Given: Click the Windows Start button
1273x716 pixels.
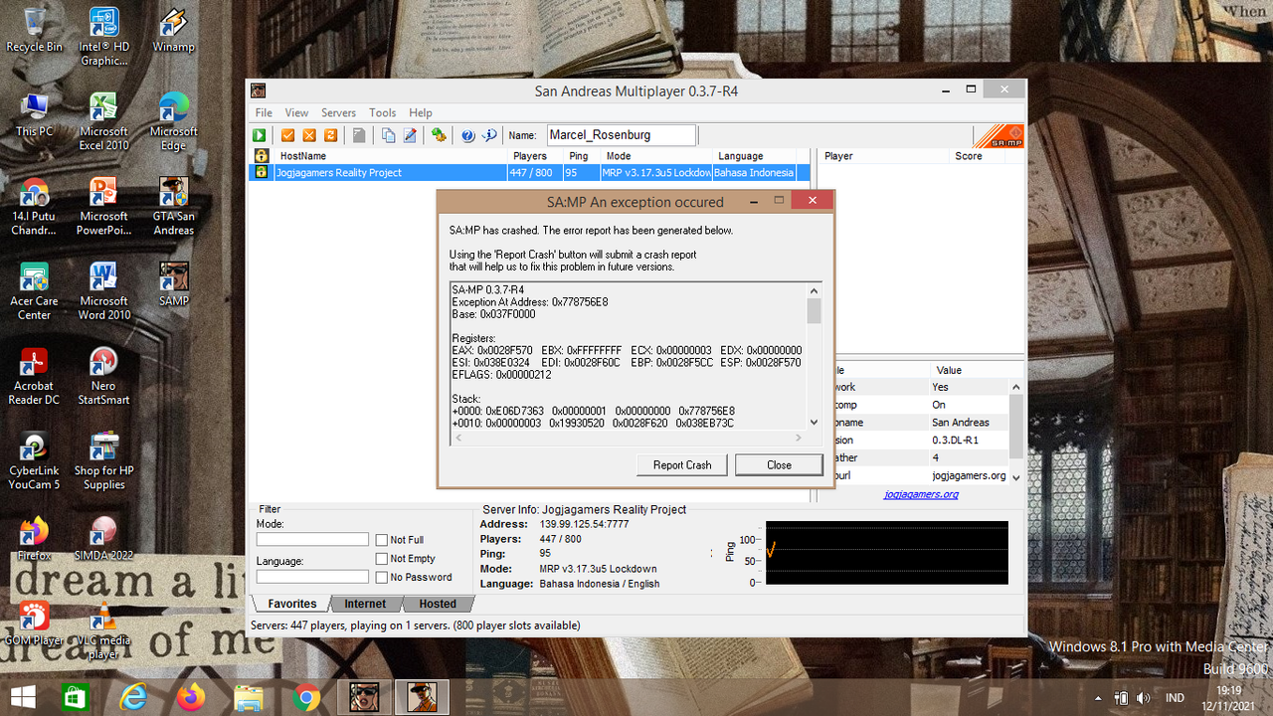Looking at the screenshot, I should click(24, 697).
